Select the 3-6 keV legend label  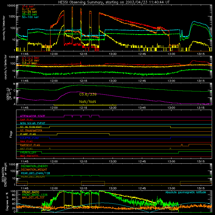click(28, 6)
